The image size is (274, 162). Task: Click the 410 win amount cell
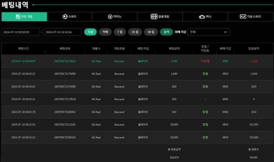click(x=254, y=112)
